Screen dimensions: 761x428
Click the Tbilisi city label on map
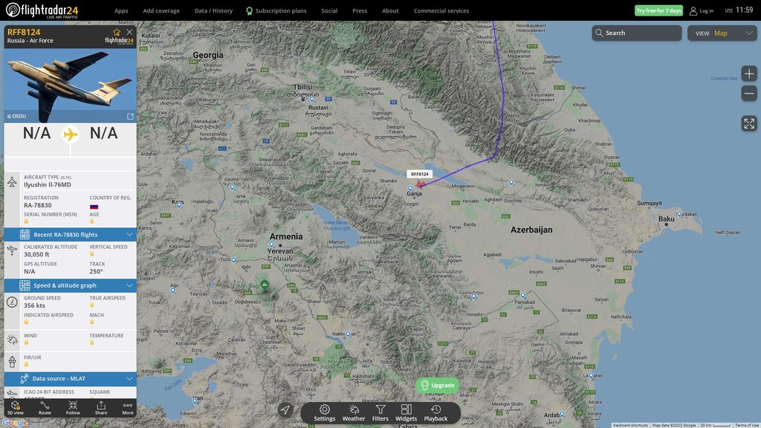point(303,88)
